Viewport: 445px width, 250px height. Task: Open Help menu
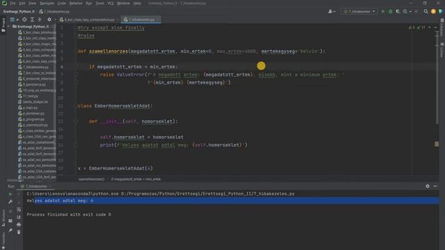(137, 3)
